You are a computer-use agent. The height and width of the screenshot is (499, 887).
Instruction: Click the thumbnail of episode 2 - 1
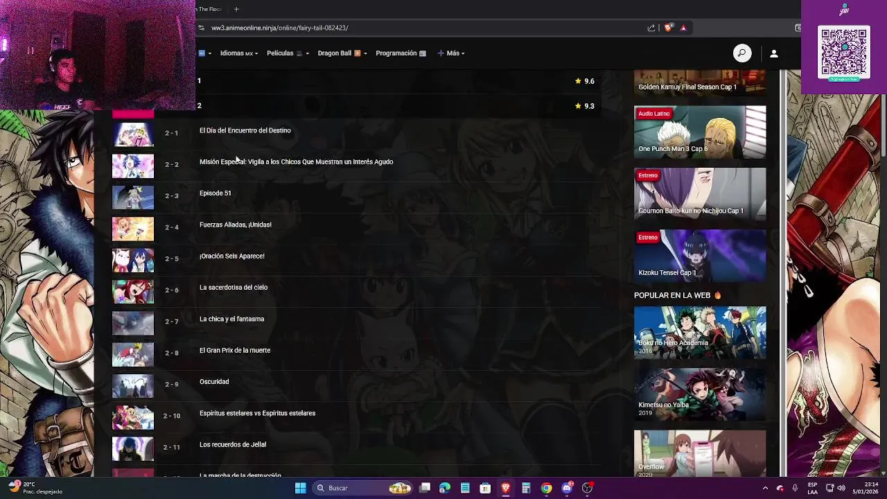click(x=133, y=134)
